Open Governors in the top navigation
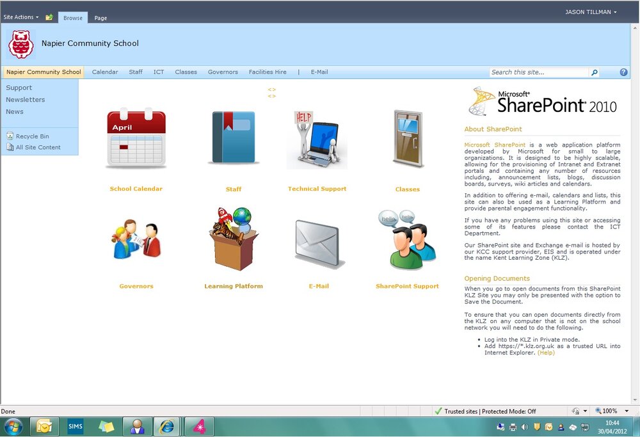The height and width of the screenshot is (437, 640). coord(223,72)
